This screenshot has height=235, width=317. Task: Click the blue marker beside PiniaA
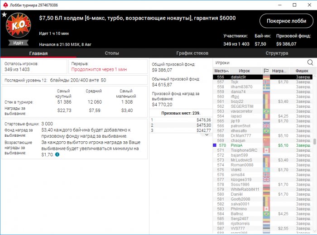pos(215,145)
